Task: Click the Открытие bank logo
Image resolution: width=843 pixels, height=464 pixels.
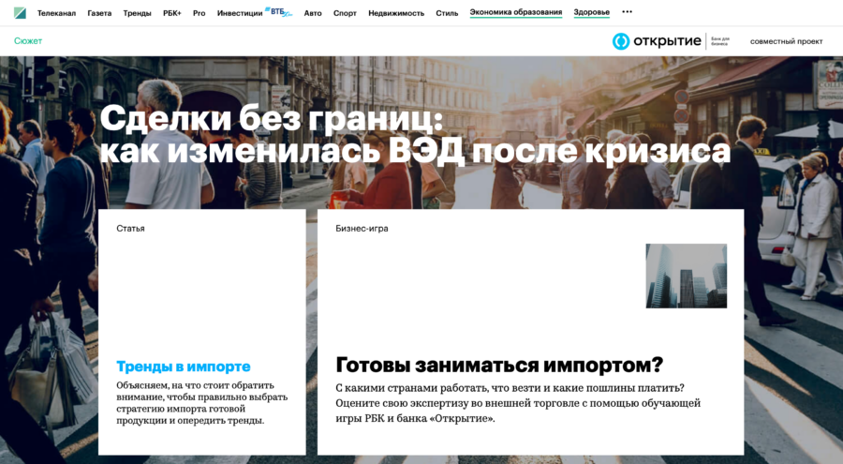Action: [656, 41]
